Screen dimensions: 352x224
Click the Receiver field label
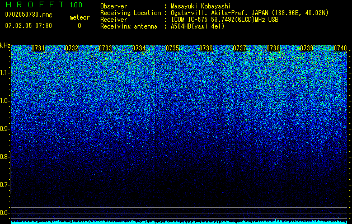pyautogui.click(x=114, y=20)
